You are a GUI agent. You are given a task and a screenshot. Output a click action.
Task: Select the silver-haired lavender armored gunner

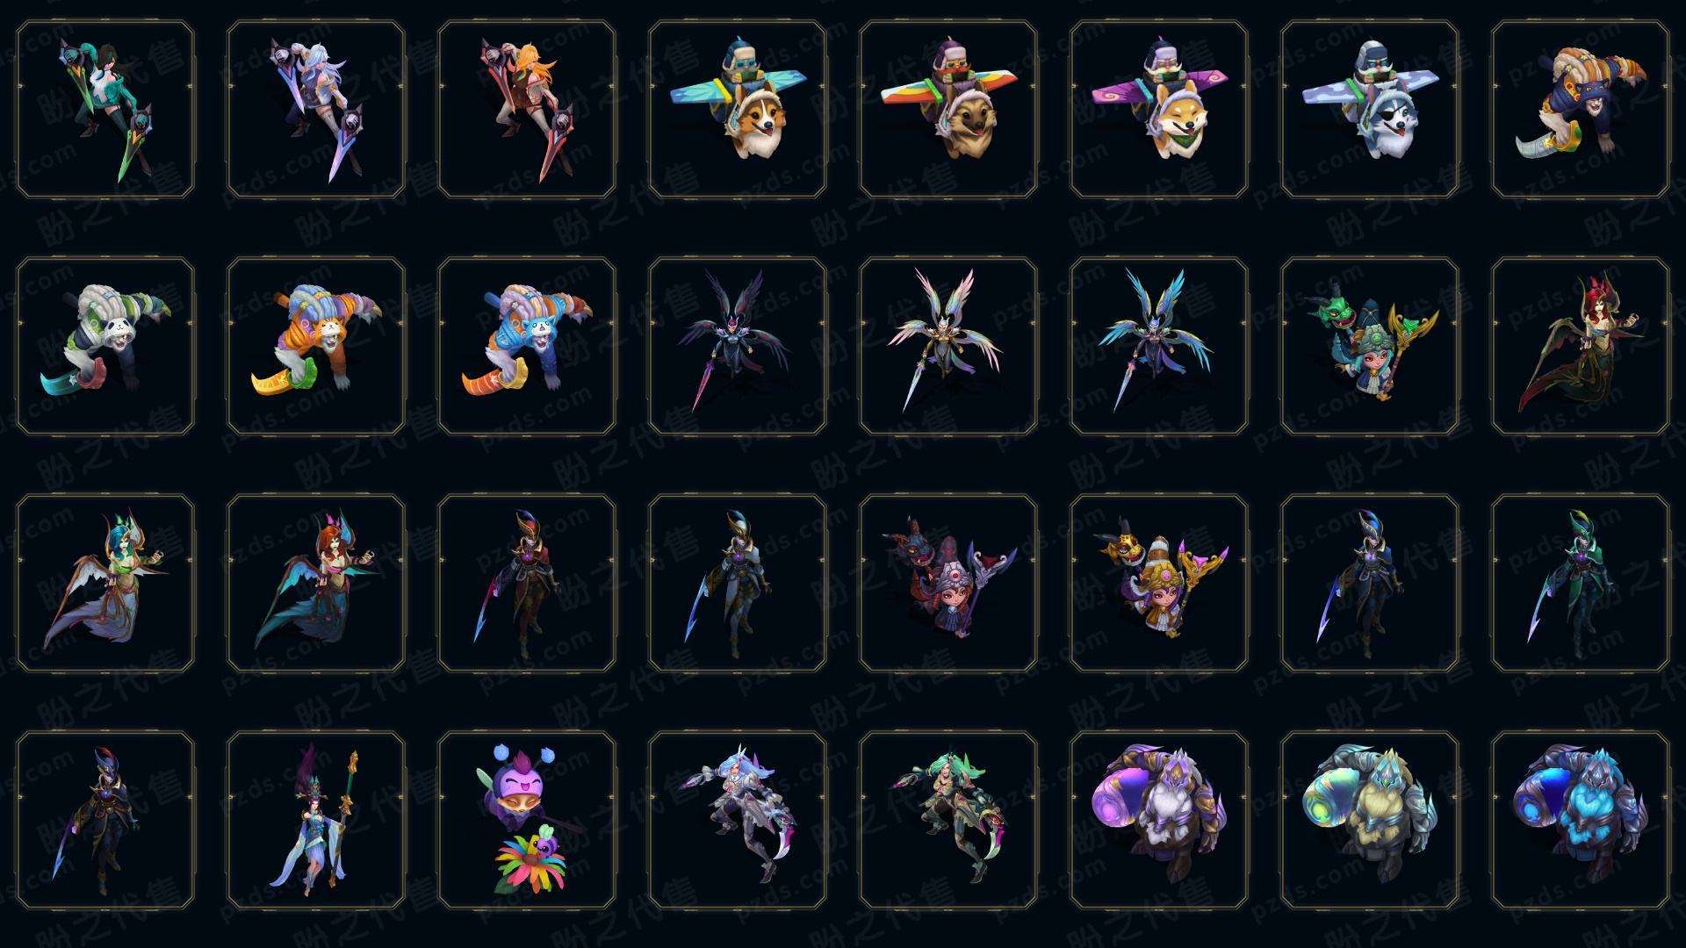pyautogui.click(x=737, y=820)
